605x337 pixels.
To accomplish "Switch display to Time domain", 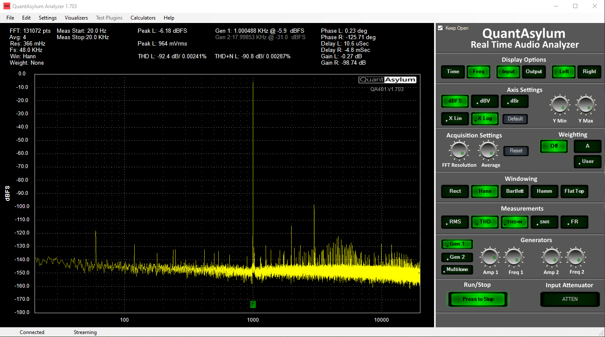I will 453,71.
